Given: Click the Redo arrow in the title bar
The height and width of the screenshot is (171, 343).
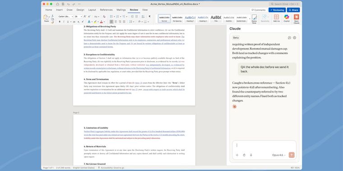Looking at the screenshot, I should tap(74, 4).
